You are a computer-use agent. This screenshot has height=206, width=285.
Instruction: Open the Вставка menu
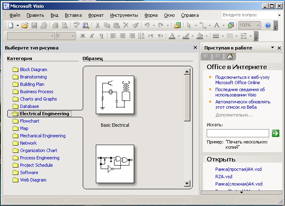click(x=73, y=15)
